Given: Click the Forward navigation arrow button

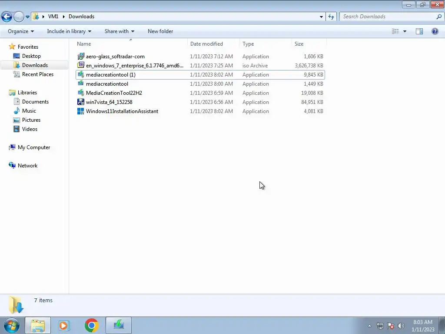Looking at the screenshot, I should pyautogui.click(x=19, y=17).
